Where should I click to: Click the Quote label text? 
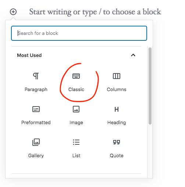click(117, 156)
